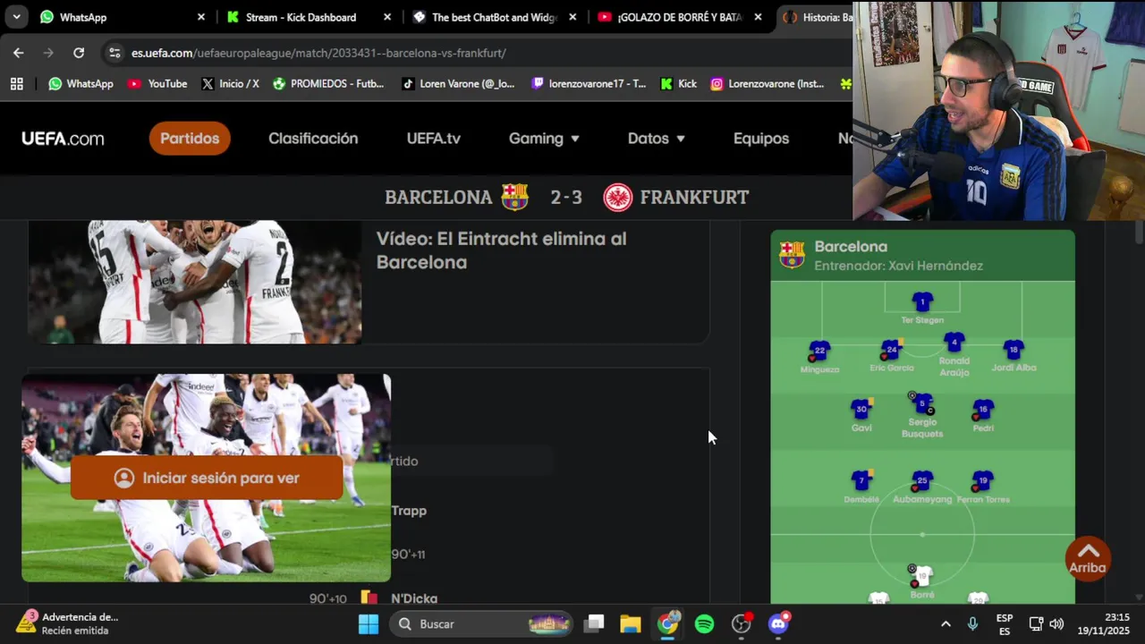Click the Arriba back-to-top button

[x=1088, y=558]
